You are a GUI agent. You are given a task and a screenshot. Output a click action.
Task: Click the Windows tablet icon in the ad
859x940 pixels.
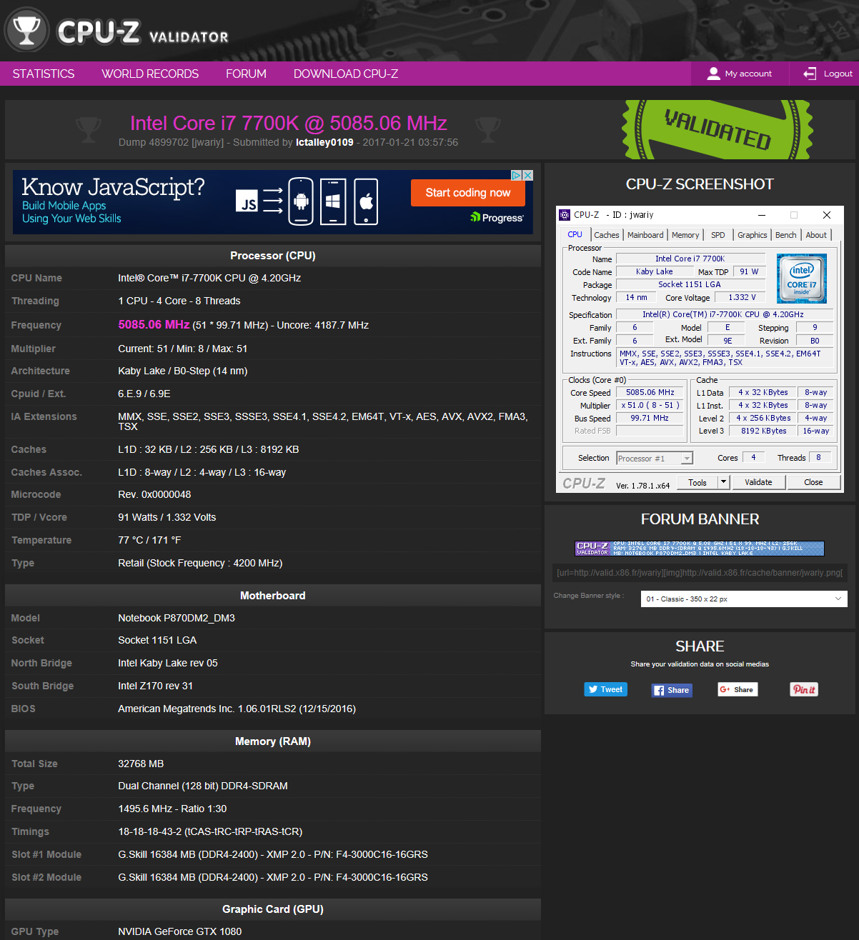tap(333, 201)
